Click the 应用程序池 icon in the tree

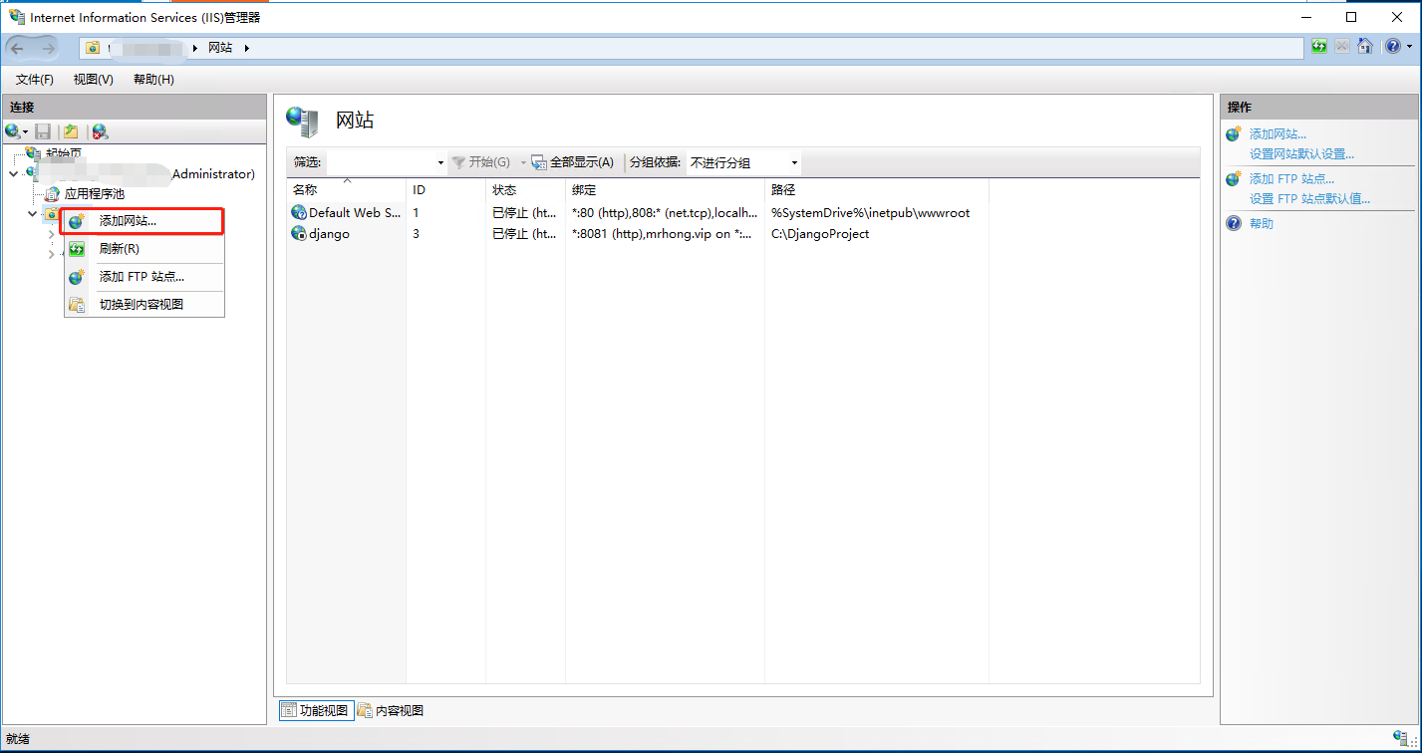(x=54, y=194)
